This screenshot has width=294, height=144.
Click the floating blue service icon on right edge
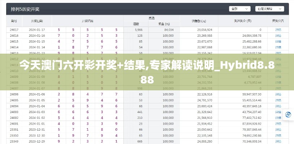point(289,114)
